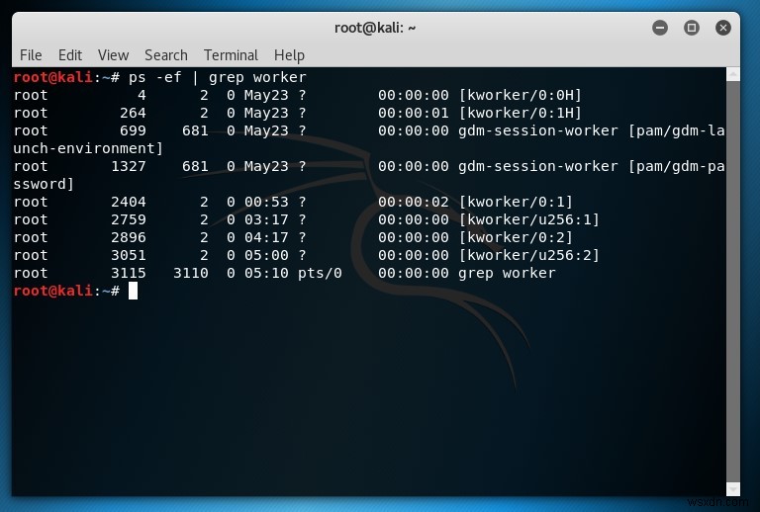Image resolution: width=760 pixels, height=512 pixels.
Task: Click the text [kworker/0:0H]
Action: [520, 95]
